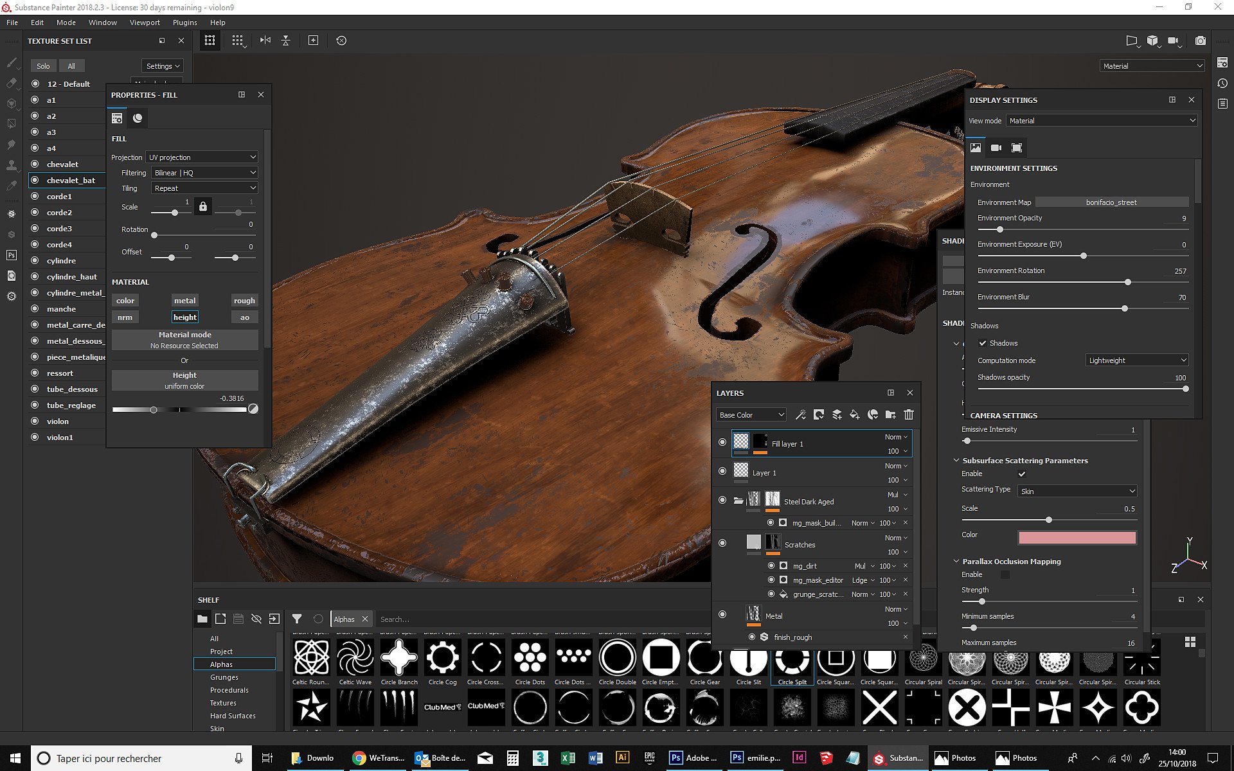Click the camera screenshot icon top right
Screen dimensions: 1234x771
click(1200, 40)
